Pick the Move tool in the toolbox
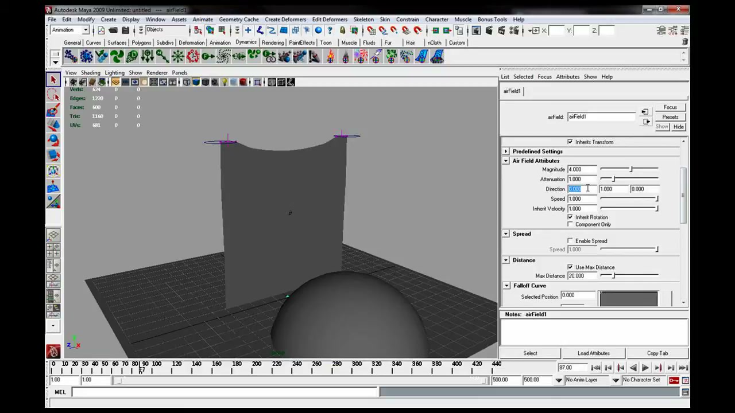 53,125
